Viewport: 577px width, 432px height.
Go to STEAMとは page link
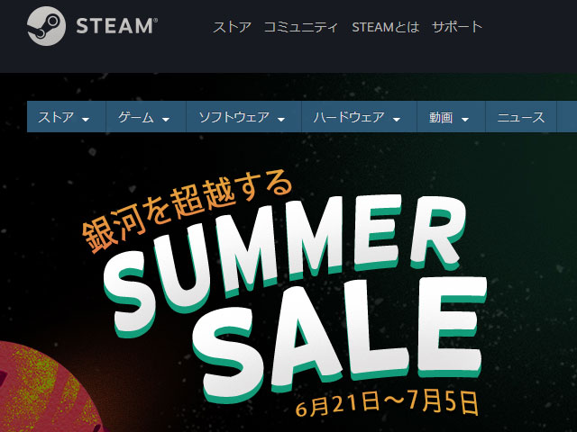[x=385, y=27]
